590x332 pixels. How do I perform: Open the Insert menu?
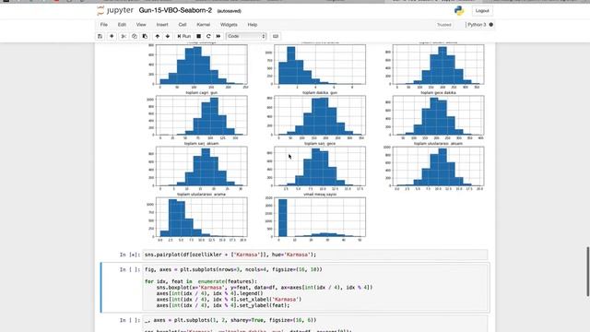pyautogui.click(x=162, y=25)
